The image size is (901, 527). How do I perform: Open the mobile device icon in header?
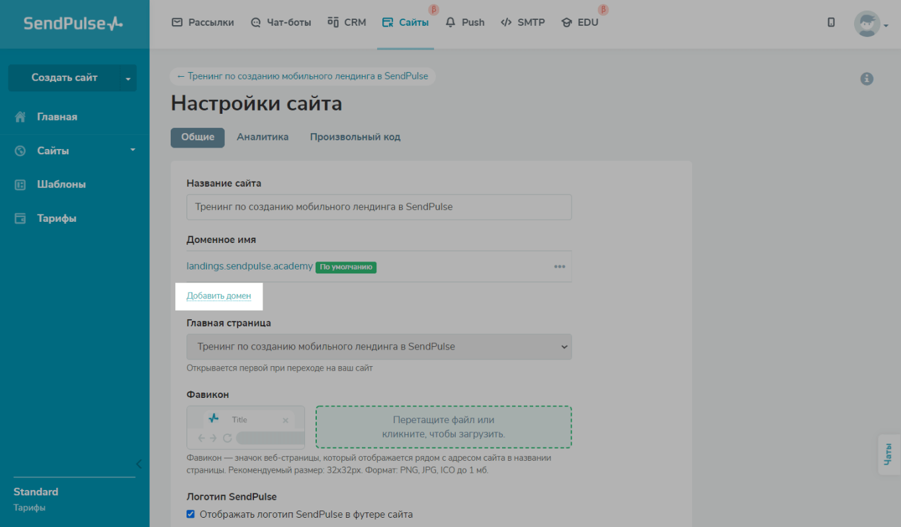(x=831, y=23)
